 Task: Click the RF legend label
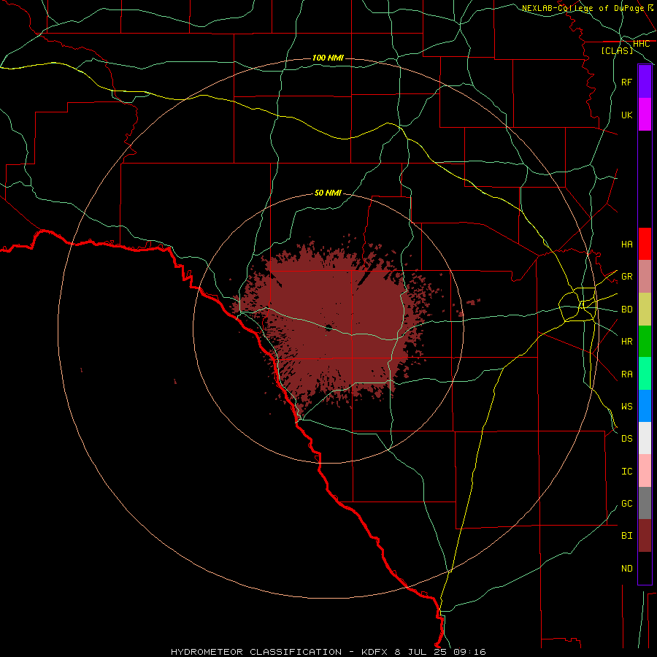point(626,82)
